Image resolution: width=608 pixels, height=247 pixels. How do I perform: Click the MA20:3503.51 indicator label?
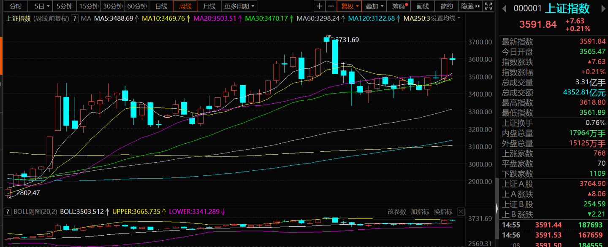(x=217, y=19)
